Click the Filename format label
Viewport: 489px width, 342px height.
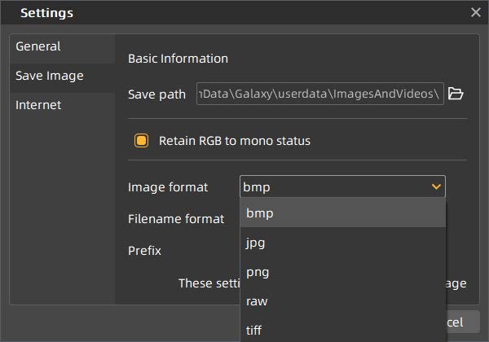[176, 218]
